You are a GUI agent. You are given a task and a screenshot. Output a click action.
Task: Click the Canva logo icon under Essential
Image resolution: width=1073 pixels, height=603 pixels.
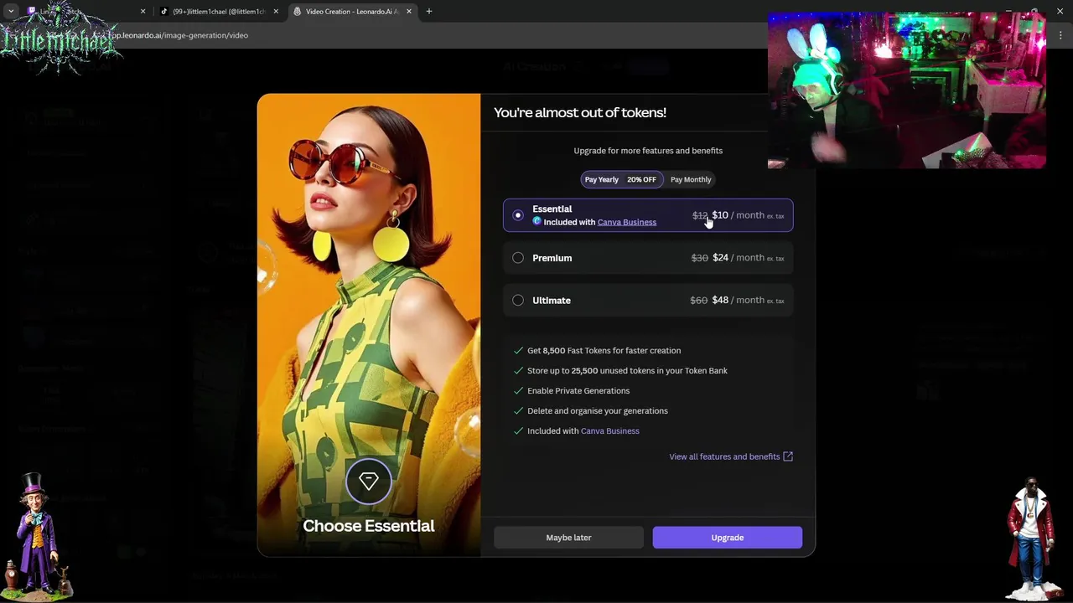coord(537,221)
